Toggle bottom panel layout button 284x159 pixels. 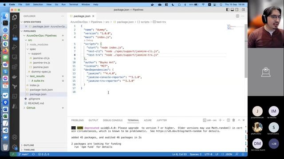point(232,10)
